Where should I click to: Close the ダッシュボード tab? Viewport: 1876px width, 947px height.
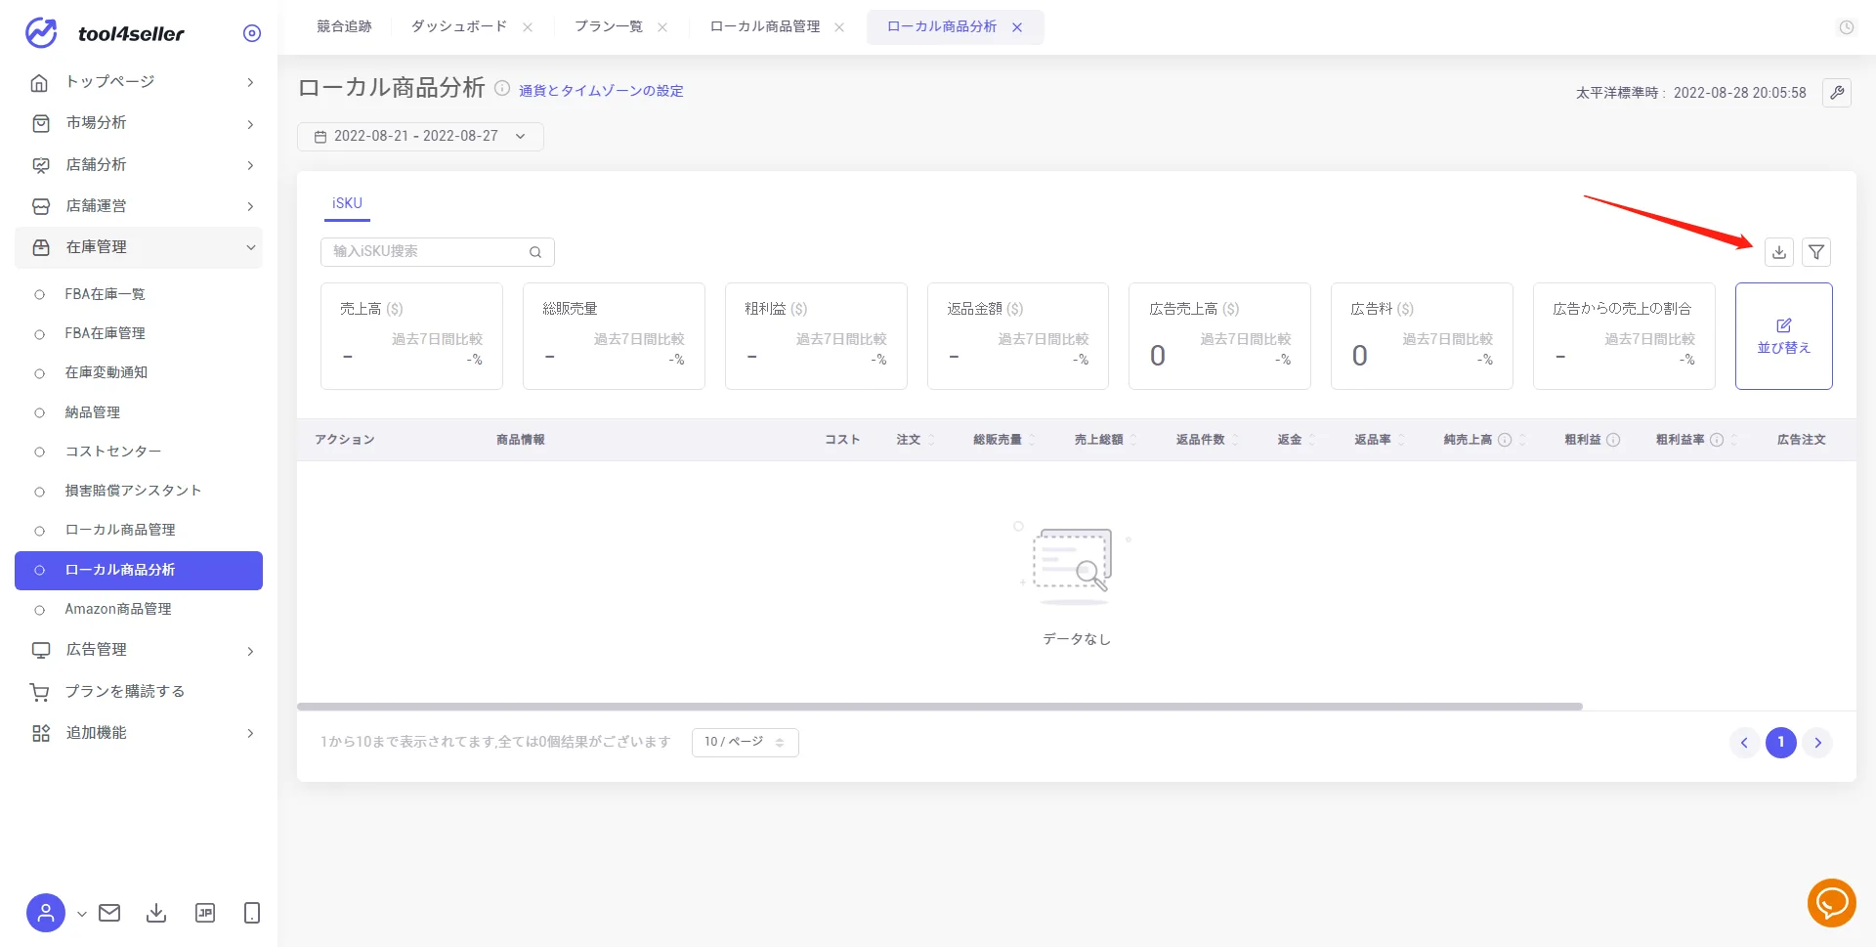(528, 27)
